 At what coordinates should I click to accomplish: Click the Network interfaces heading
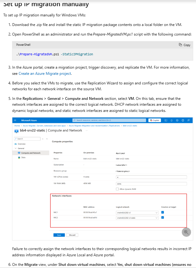pos(62,196)
